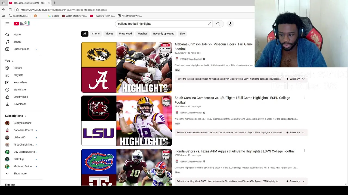Play the South Carolina vs LSU highlights thumbnail

click(x=126, y=121)
